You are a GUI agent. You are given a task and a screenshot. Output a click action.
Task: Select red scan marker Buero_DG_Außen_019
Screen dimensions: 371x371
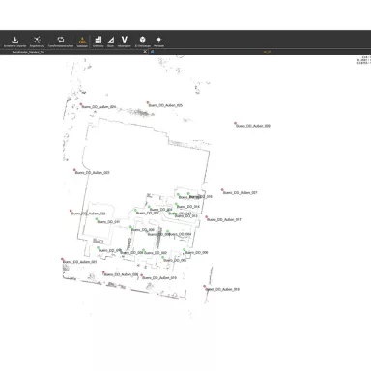point(141,275)
